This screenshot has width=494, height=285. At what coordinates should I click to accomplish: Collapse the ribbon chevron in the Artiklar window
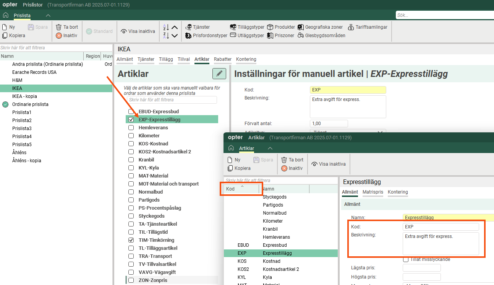point(270,148)
